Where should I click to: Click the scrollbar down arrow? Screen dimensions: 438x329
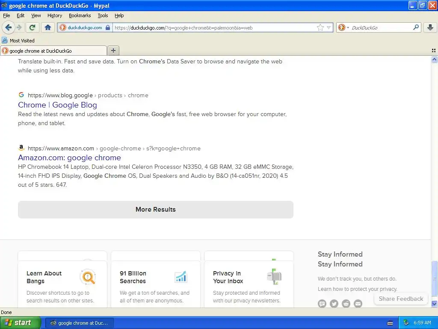[x=434, y=304]
